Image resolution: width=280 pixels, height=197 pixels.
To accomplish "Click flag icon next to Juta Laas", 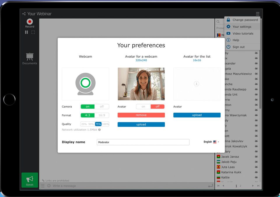I will click(x=218, y=167).
